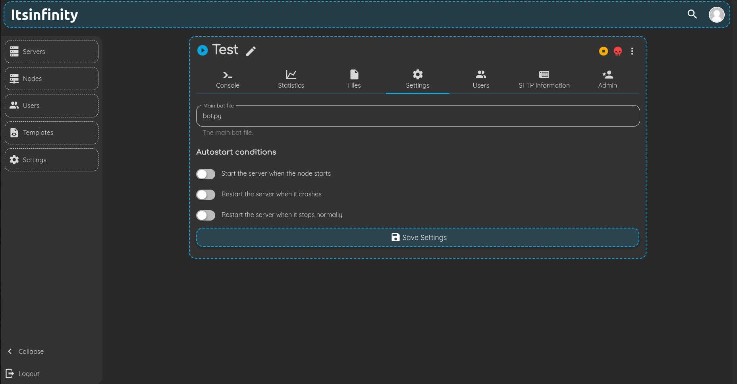Click the Save Settings button
Screen dimensions: 737x384
tap(418, 237)
